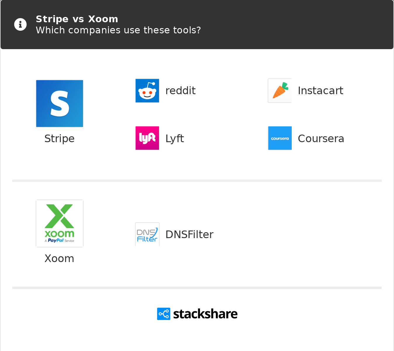Click the blue Coursera icon
The image size is (394, 351).
click(x=280, y=138)
